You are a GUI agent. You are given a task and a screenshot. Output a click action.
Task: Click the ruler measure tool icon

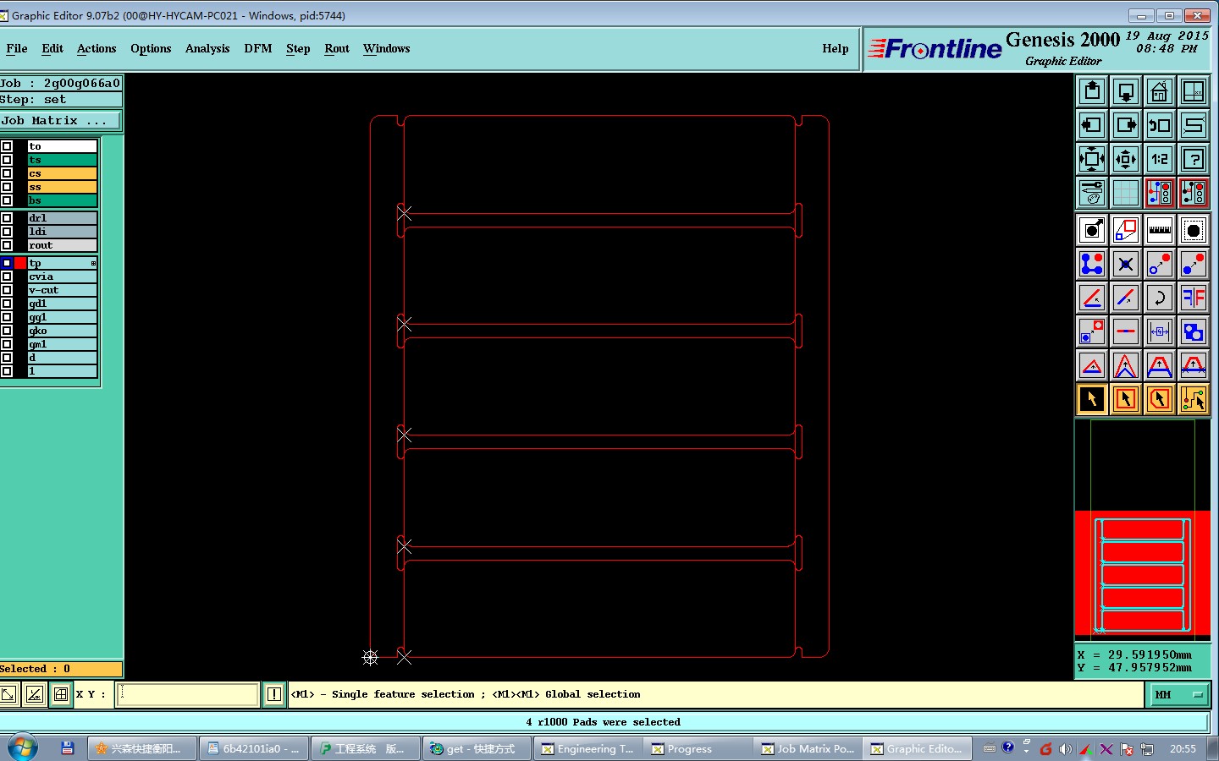[x=1160, y=230]
